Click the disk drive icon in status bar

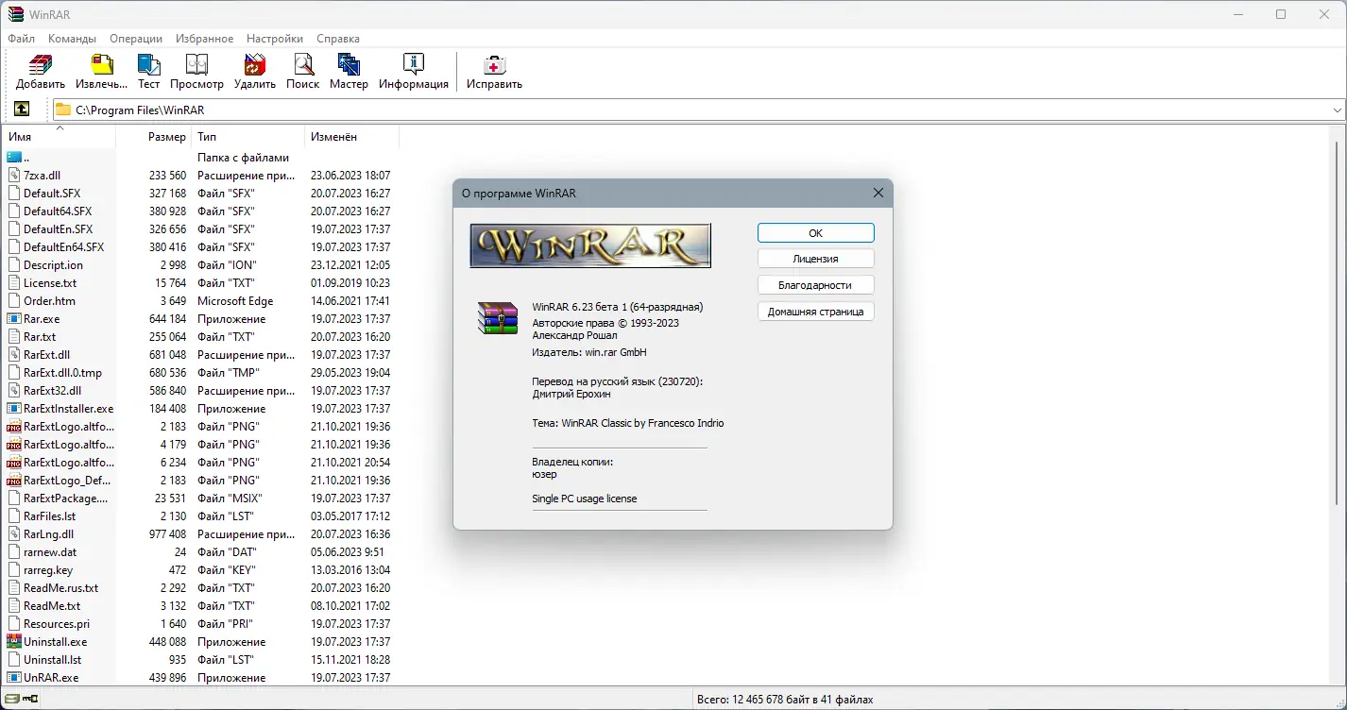click(11, 700)
